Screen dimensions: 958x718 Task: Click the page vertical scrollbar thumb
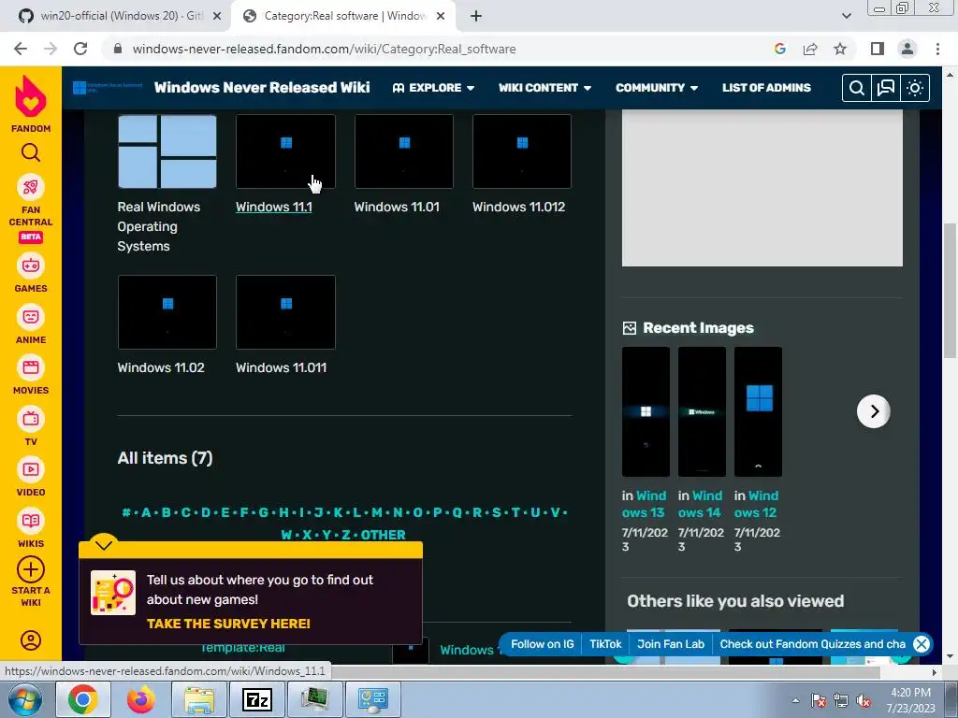(x=950, y=291)
